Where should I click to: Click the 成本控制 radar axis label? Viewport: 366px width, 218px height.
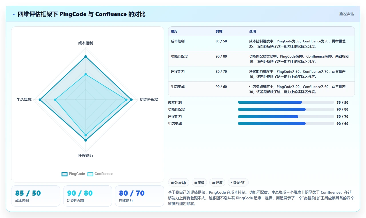point(85,43)
